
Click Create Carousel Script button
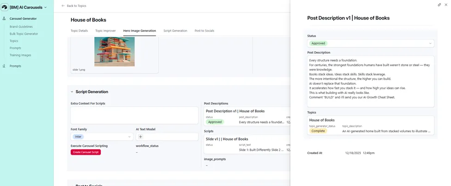point(86,152)
